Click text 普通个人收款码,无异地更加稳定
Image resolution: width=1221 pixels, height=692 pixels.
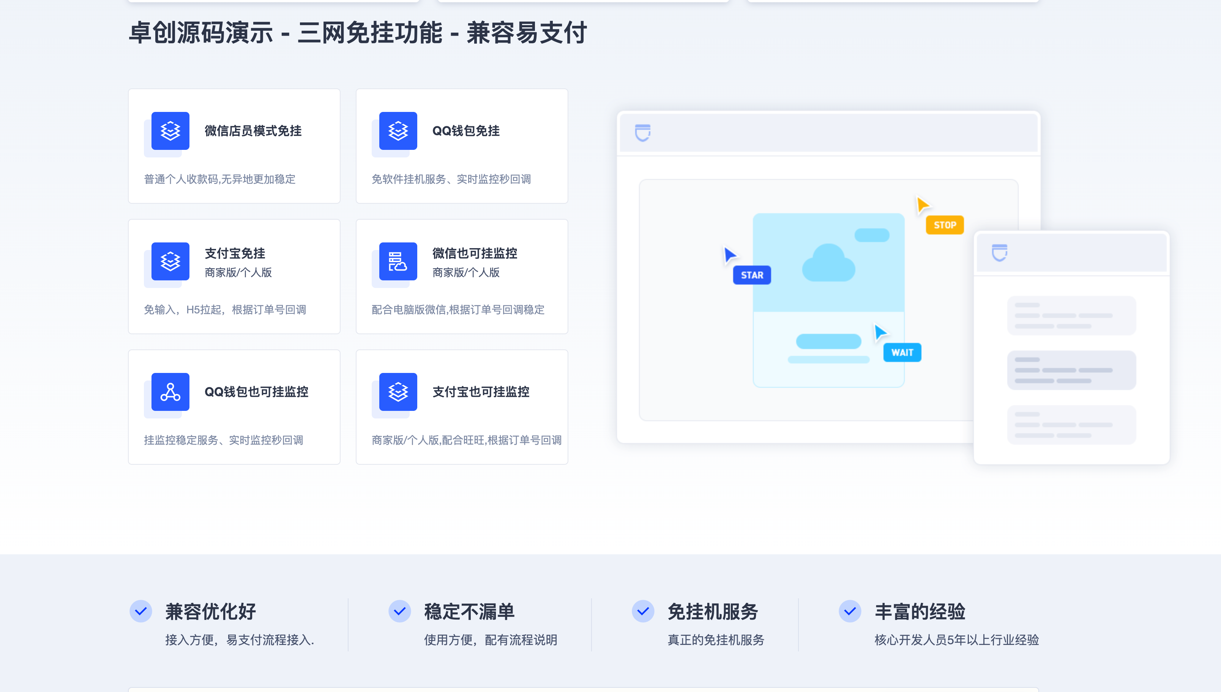(220, 179)
